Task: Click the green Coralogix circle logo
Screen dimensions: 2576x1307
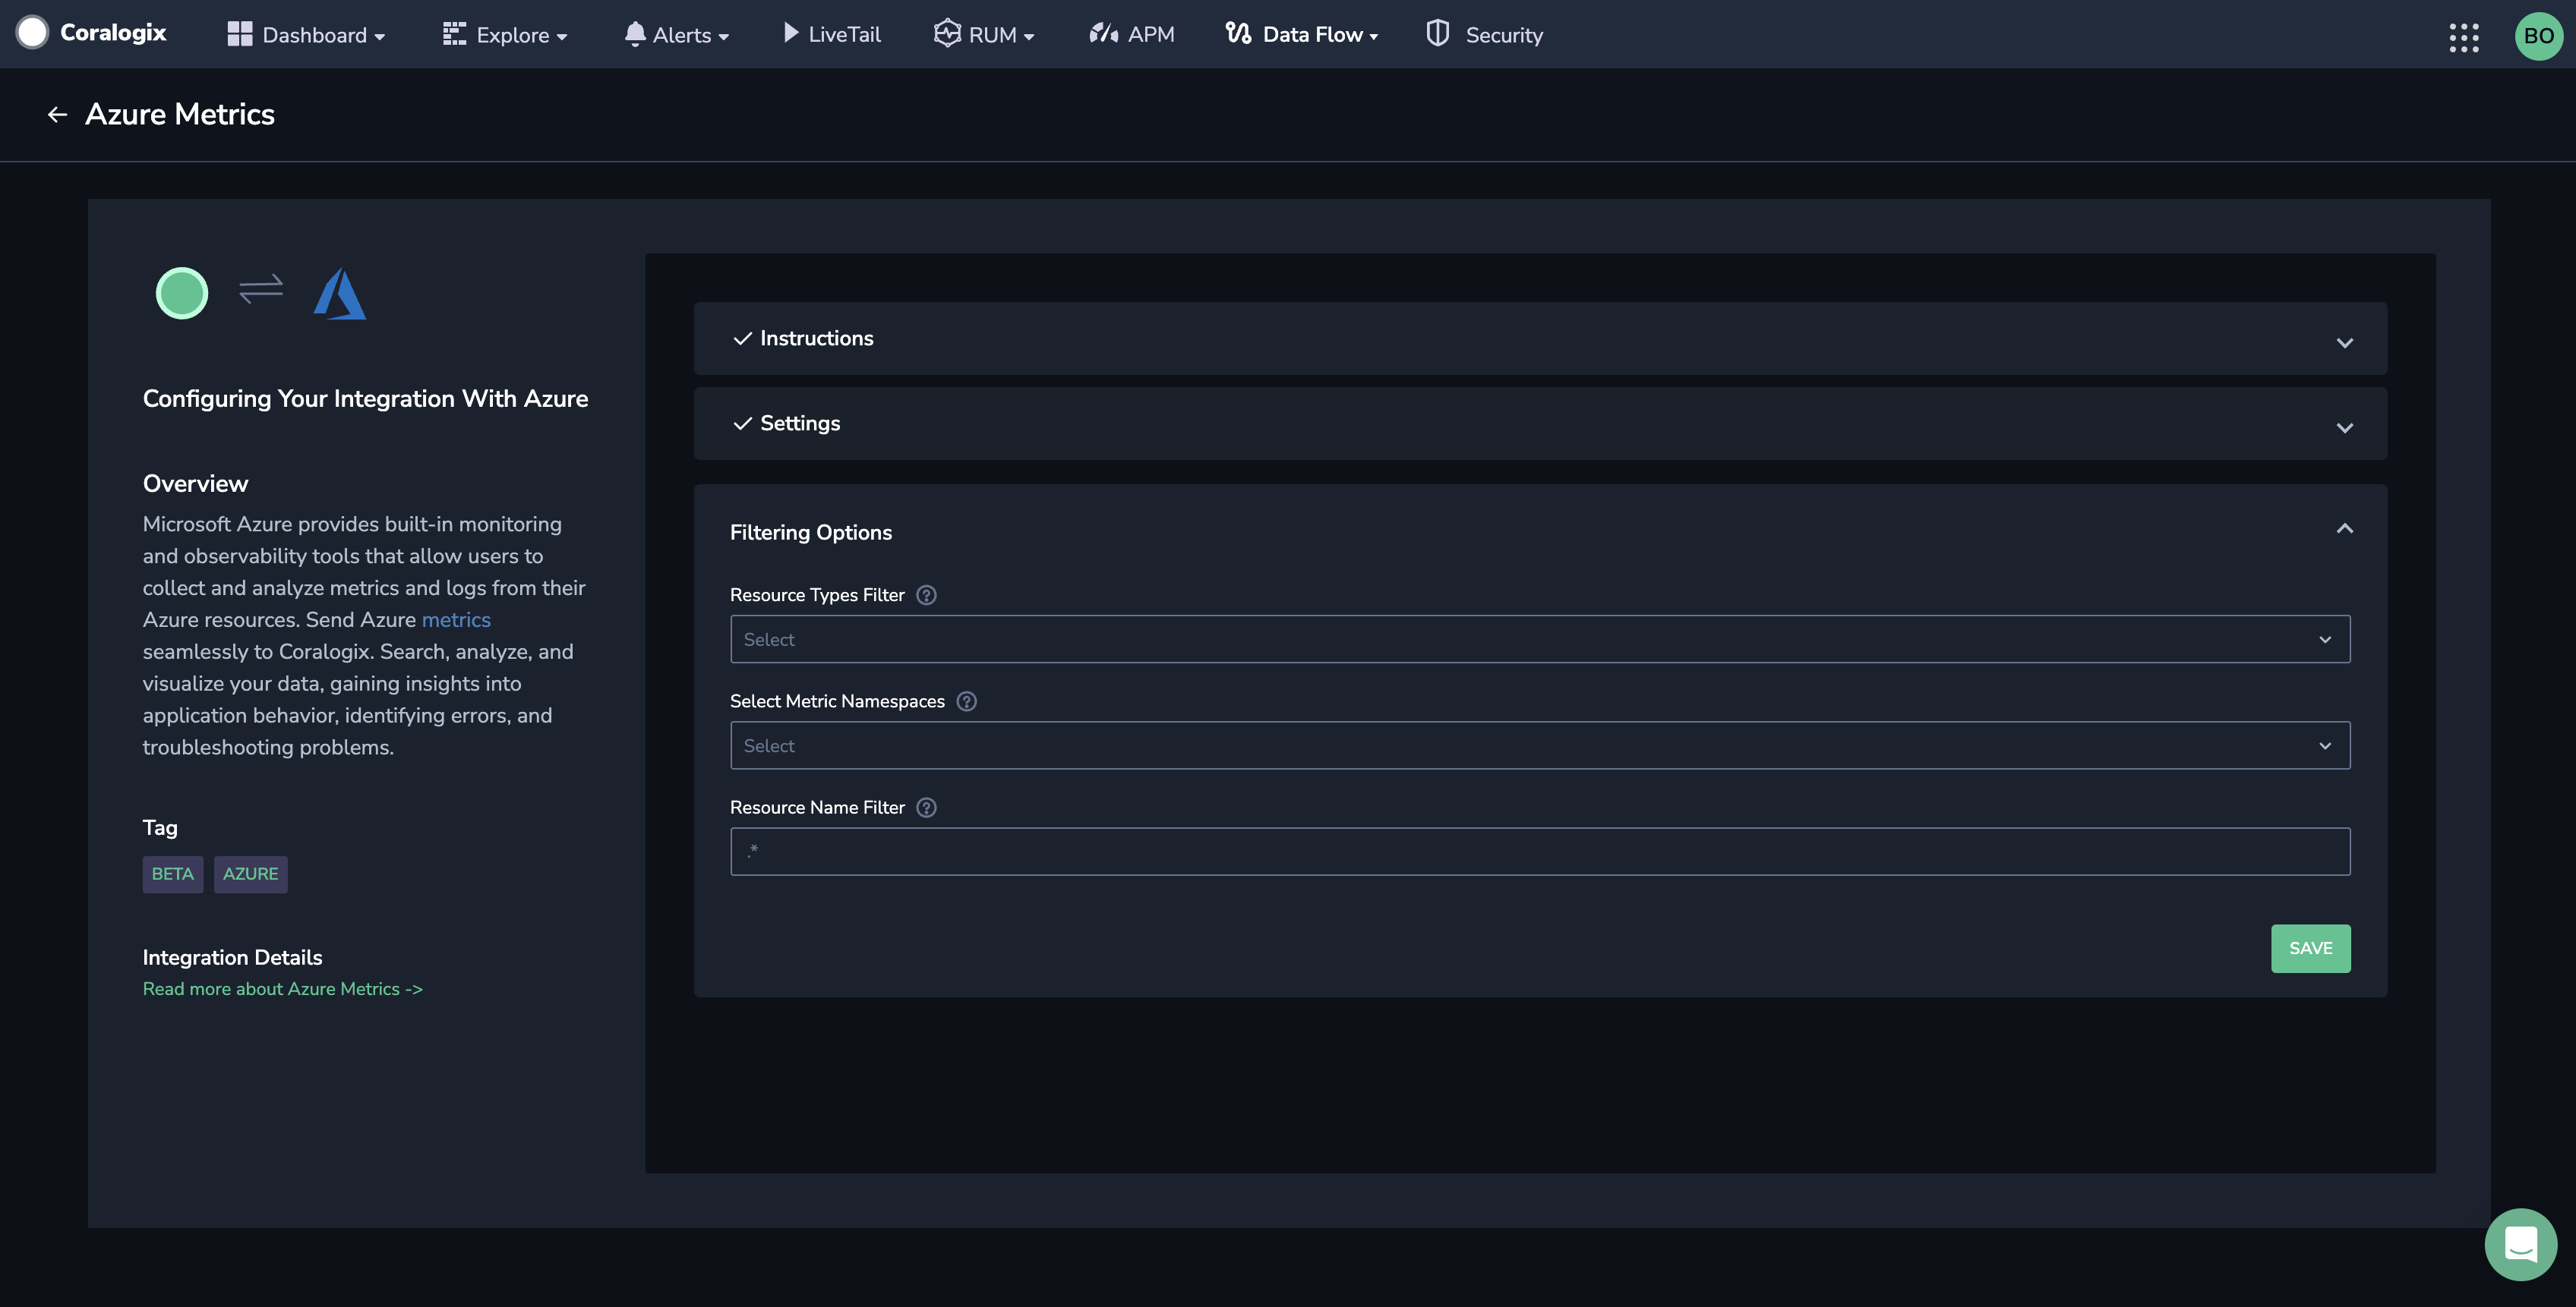Action: click(x=182, y=293)
